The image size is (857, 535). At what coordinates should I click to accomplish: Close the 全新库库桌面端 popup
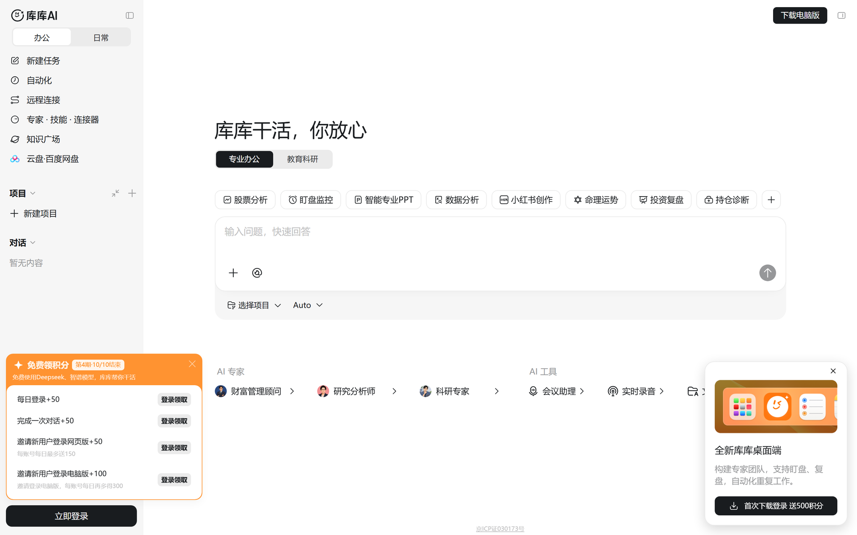[x=833, y=371]
